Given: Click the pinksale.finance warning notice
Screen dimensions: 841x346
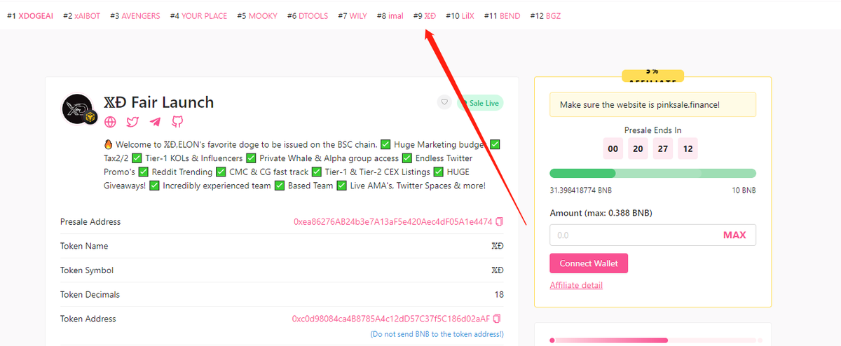Looking at the screenshot, I should pyautogui.click(x=653, y=104).
